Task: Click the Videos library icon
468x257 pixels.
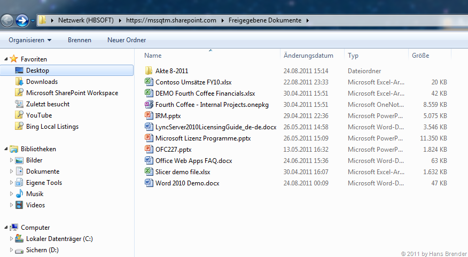Action: pyautogui.click(x=19, y=205)
